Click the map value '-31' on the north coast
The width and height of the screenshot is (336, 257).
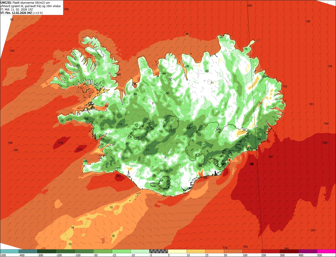click(x=187, y=66)
